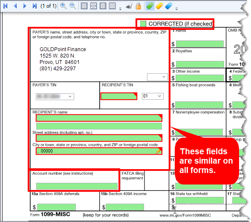
Task: Click the 4 Federal income tax field
Action: point(239,78)
